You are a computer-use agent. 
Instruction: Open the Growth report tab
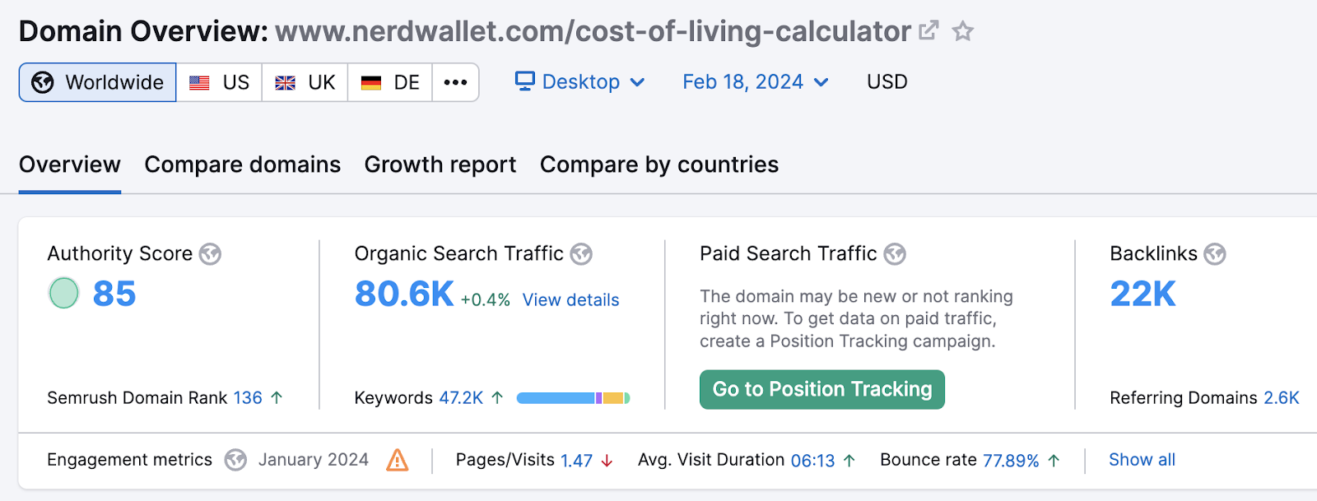point(440,165)
